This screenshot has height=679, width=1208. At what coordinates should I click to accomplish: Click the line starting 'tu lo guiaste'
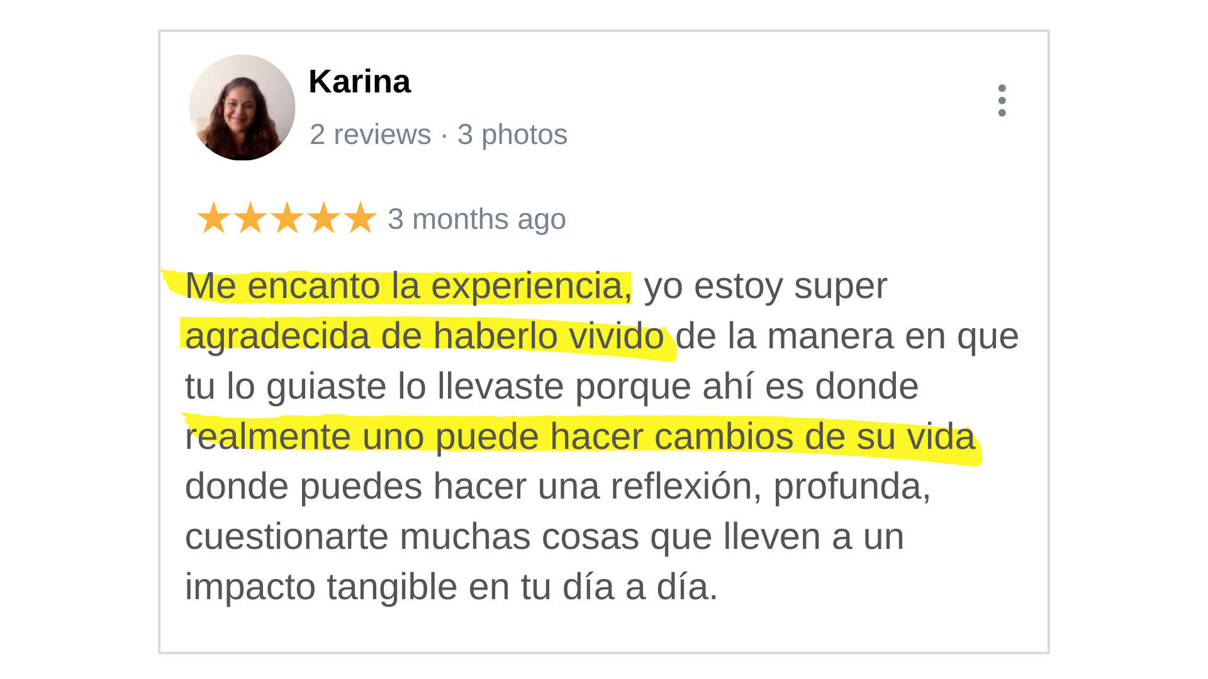552,386
